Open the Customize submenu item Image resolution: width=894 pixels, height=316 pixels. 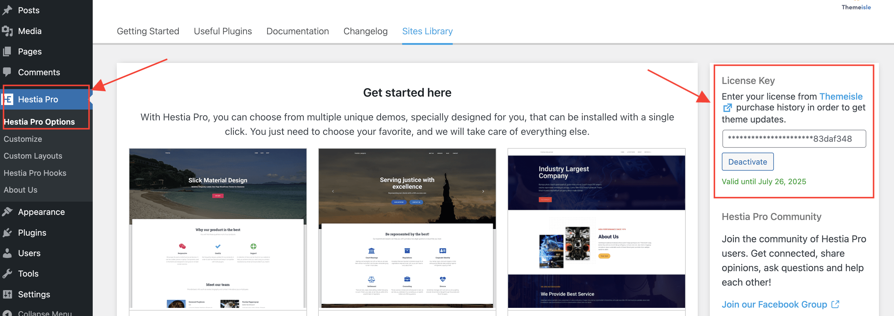pos(23,139)
